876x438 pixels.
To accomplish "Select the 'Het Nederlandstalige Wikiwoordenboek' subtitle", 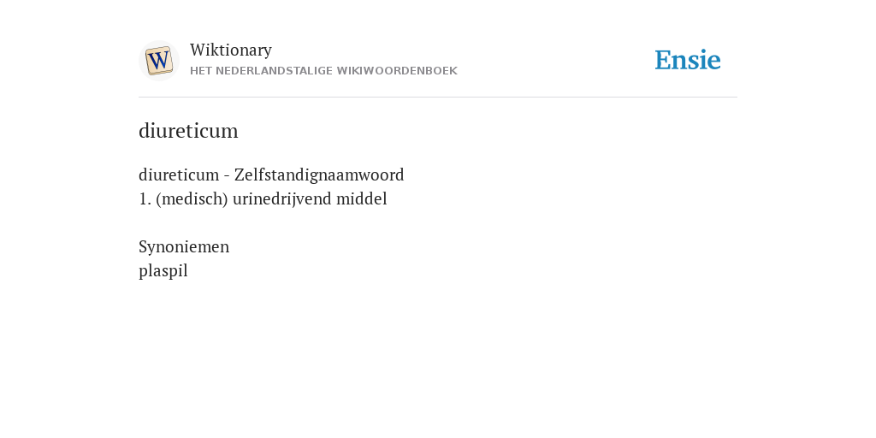I will 323,71.
